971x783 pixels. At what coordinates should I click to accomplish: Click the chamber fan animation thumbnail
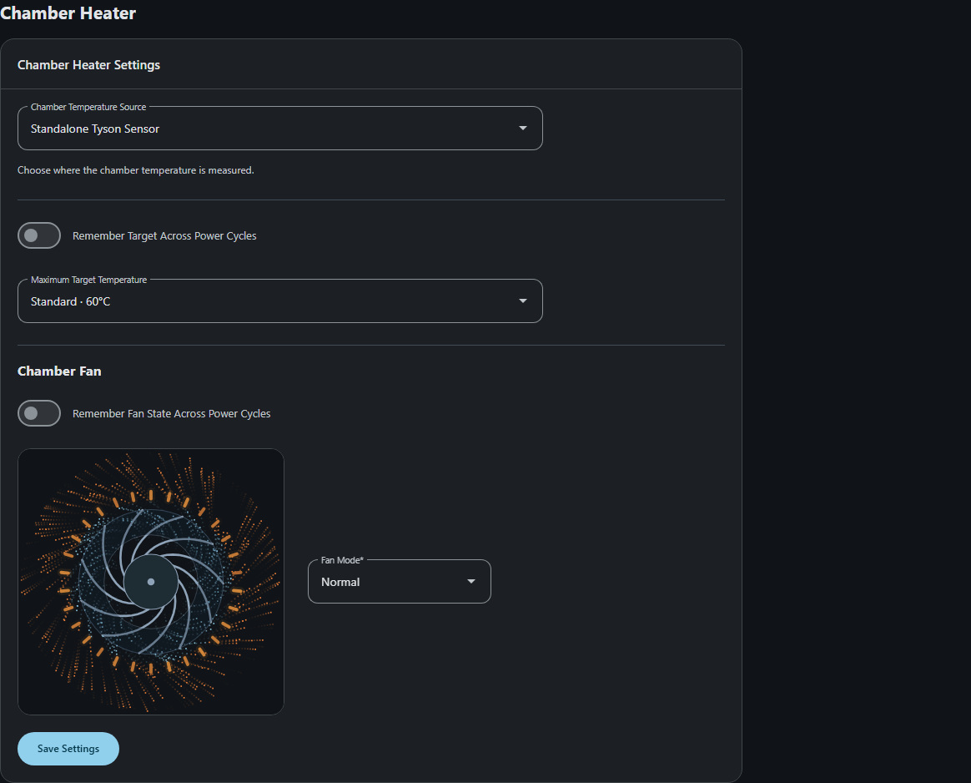tap(150, 582)
